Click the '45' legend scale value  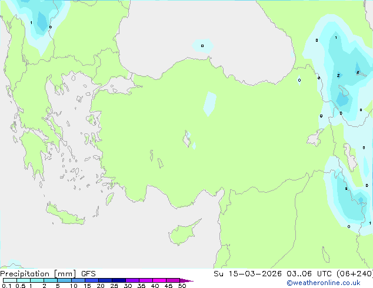coord(168,286)
